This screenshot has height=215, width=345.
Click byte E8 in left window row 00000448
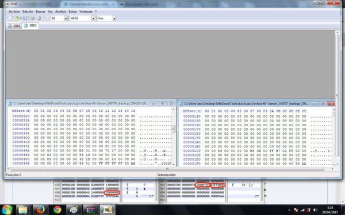(81, 150)
